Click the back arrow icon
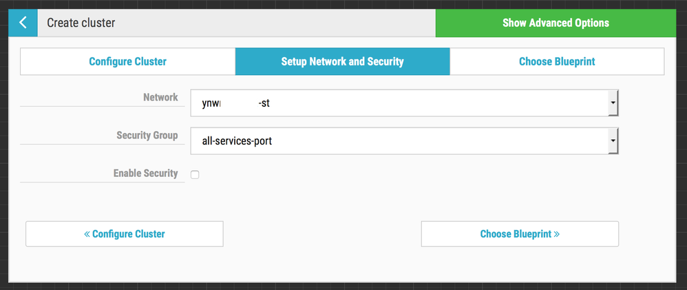 tap(23, 23)
